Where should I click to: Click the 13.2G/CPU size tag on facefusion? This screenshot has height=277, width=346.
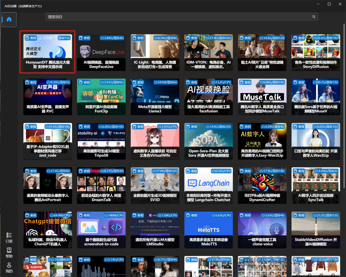[221, 82]
